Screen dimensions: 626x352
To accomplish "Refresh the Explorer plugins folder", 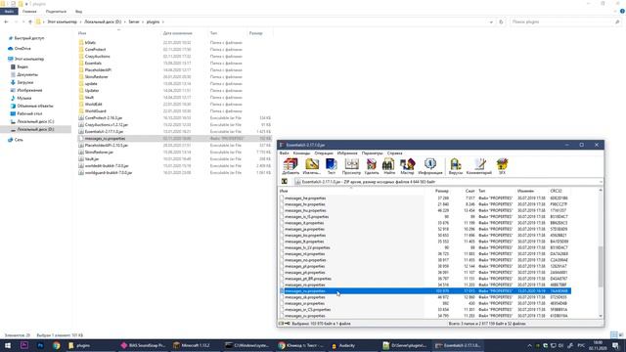I will pos(501,22).
